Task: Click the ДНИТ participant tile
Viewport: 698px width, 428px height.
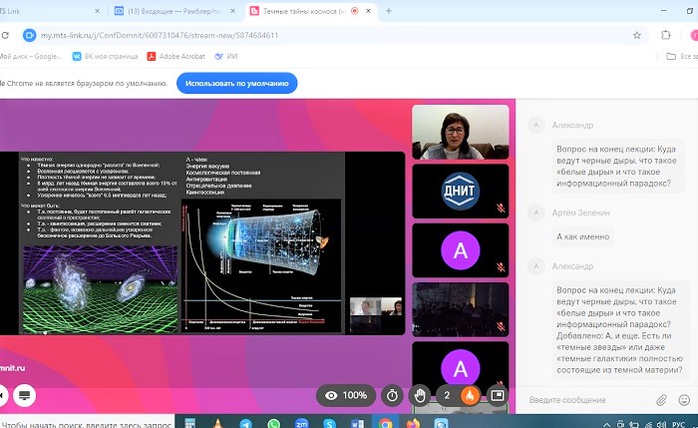Action: click(x=460, y=191)
